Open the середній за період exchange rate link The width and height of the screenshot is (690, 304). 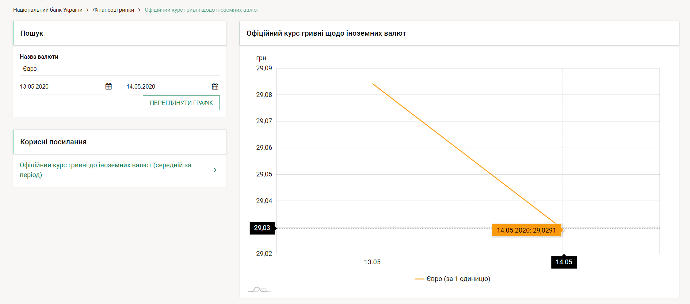[106, 170]
